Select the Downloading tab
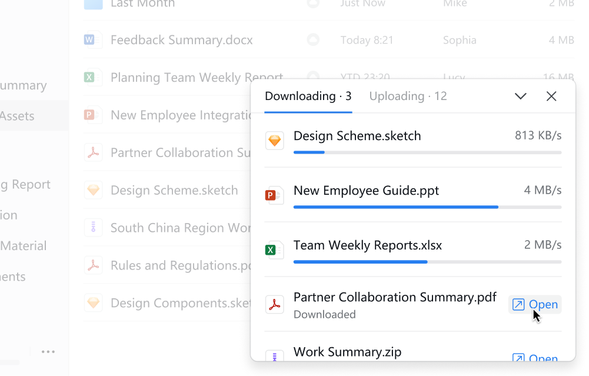Viewport: 589px width, 376px height. 308,97
